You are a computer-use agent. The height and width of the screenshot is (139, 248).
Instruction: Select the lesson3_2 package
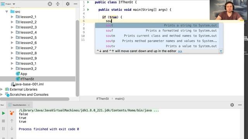(28, 69)
